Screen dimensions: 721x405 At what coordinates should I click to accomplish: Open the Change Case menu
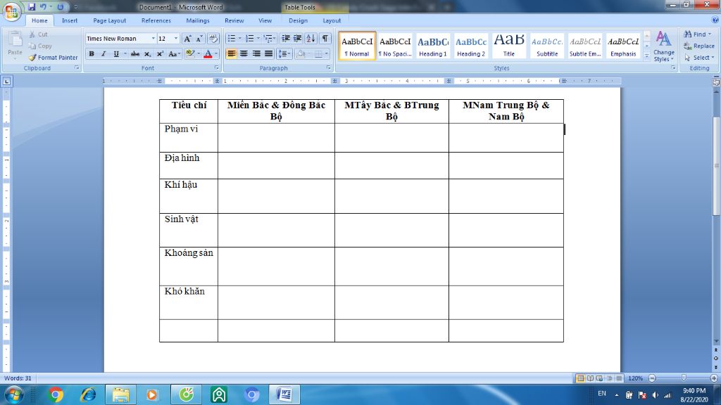(x=173, y=53)
